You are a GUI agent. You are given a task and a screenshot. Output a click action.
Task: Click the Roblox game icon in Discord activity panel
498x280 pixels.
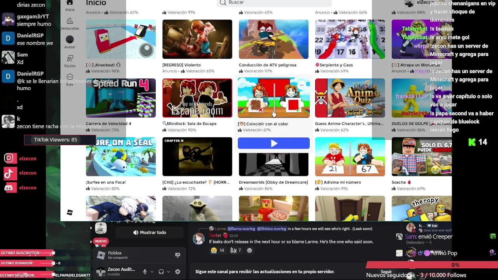(101, 255)
